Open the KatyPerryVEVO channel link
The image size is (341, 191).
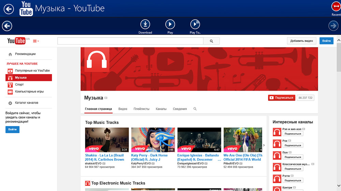point(141,163)
